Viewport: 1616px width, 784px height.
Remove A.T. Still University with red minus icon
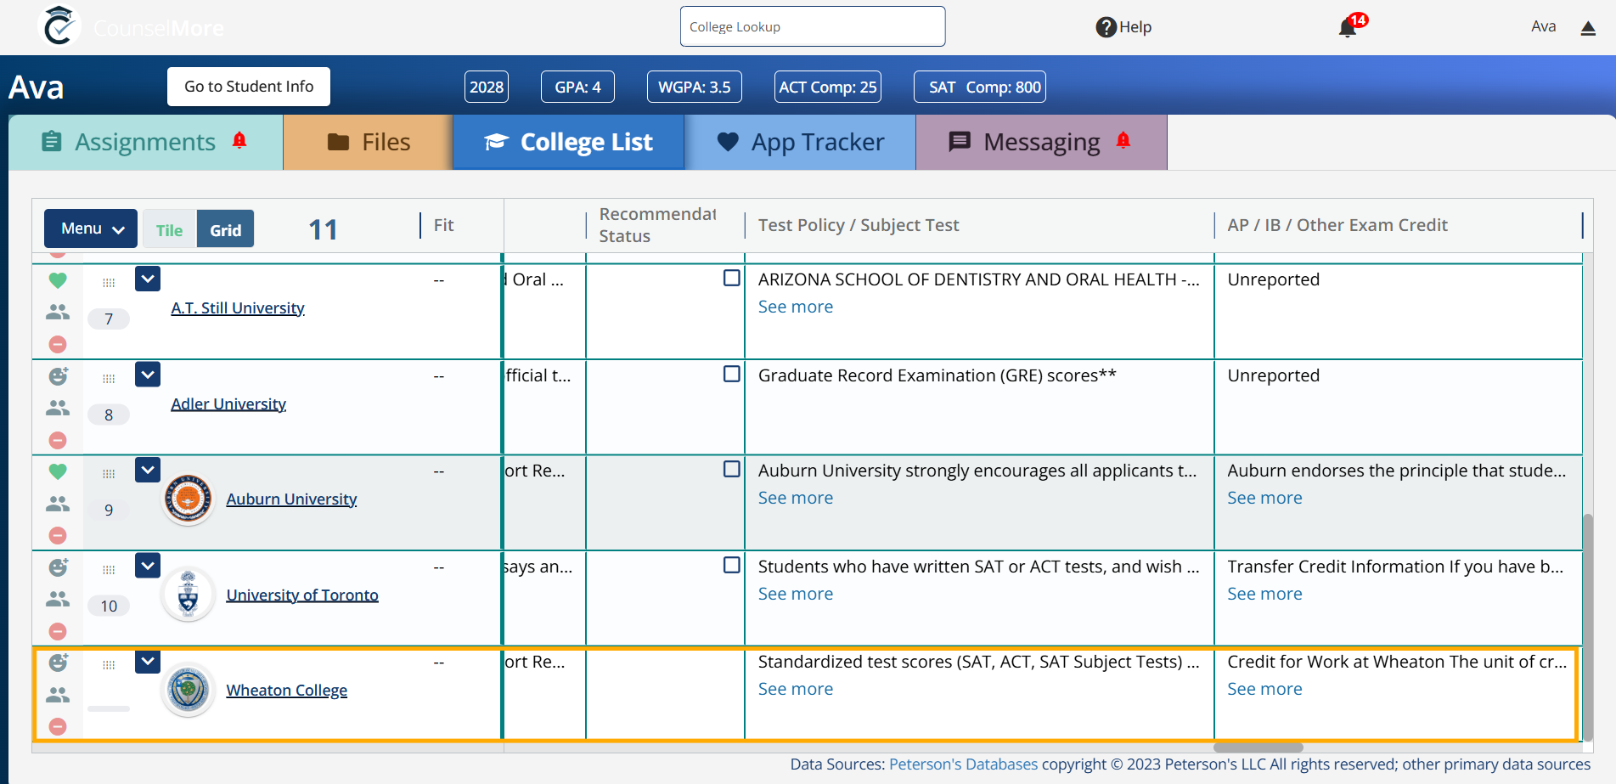point(58,344)
